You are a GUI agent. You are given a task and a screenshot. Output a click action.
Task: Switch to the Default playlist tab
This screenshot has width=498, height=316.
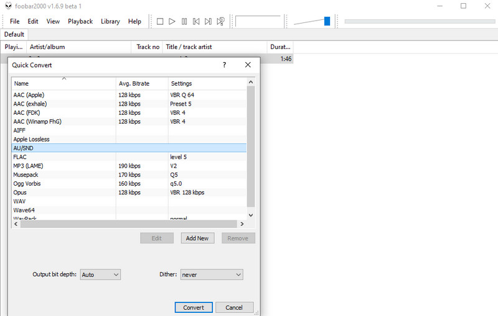14,35
